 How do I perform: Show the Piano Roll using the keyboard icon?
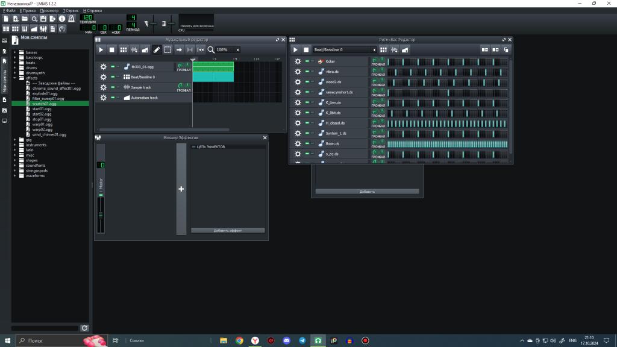(25, 29)
